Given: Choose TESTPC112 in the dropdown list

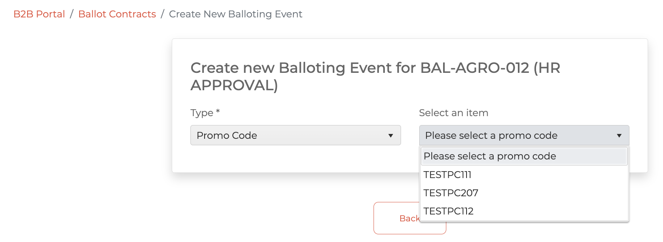Looking at the screenshot, I should point(448,211).
